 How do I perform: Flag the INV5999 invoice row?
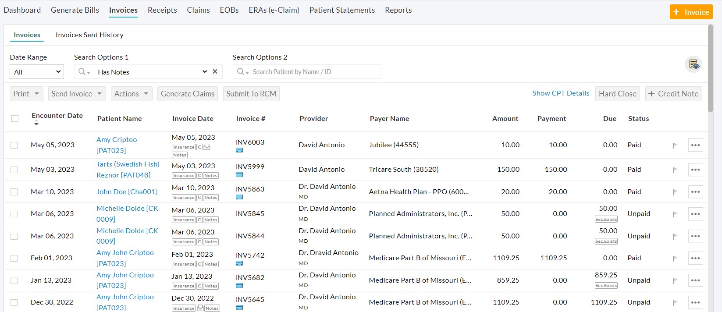[675, 170]
